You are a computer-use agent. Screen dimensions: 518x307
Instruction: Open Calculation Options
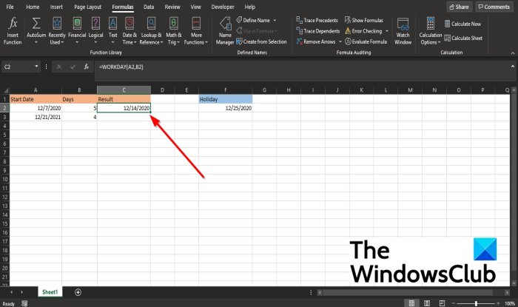(x=430, y=31)
